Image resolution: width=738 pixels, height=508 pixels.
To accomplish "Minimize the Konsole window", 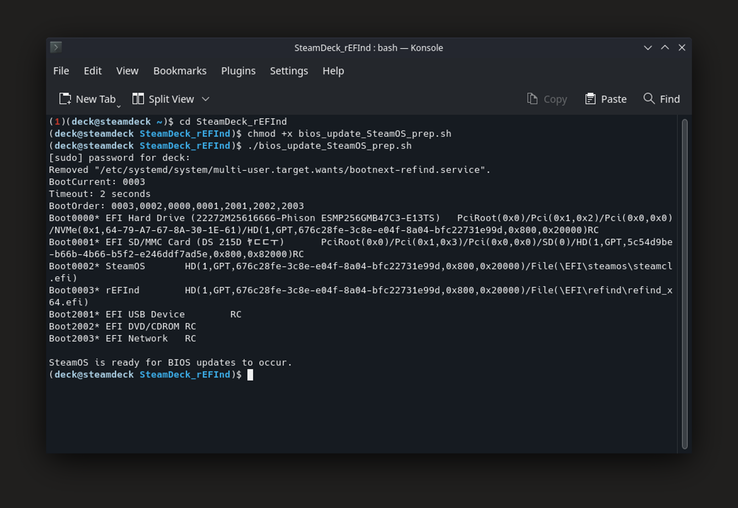I will click(x=648, y=48).
